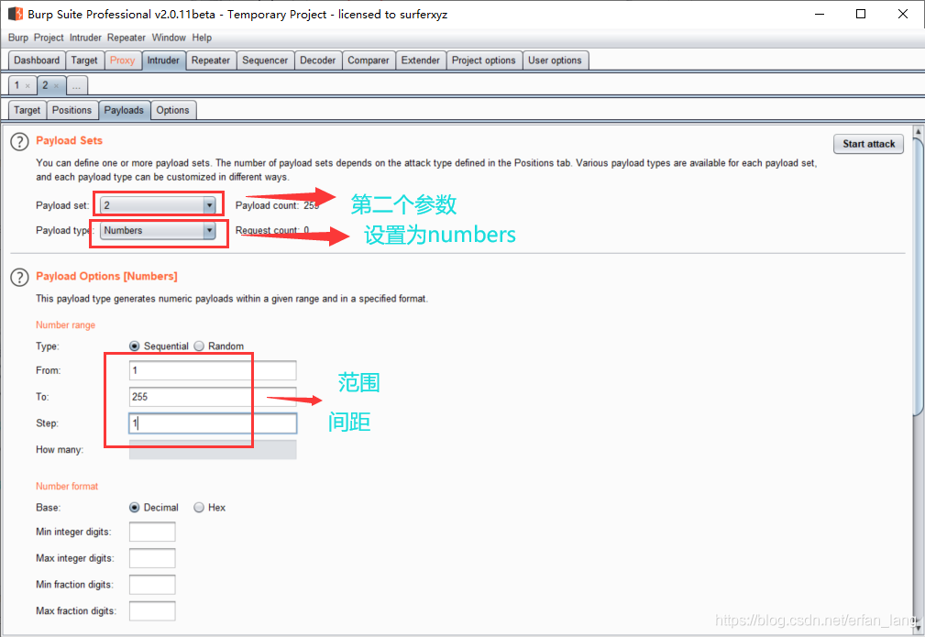Switch to the Proxy tab
The width and height of the screenshot is (925, 637).
coord(122,60)
